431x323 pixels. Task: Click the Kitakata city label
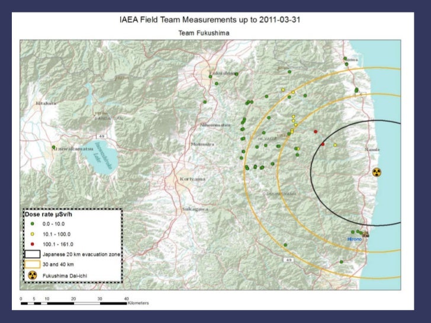(46, 104)
